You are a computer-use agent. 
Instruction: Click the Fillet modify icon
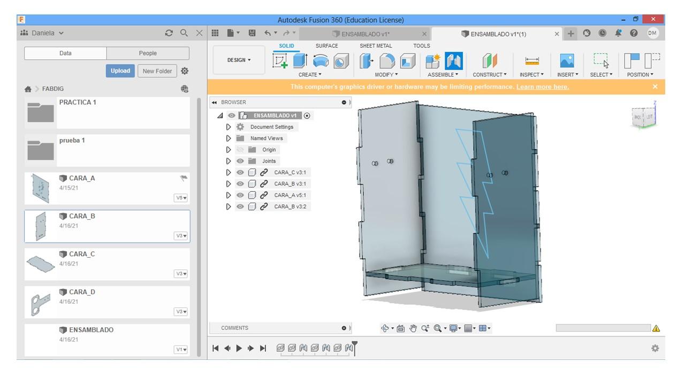pyautogui.click(x=387, y=61)
